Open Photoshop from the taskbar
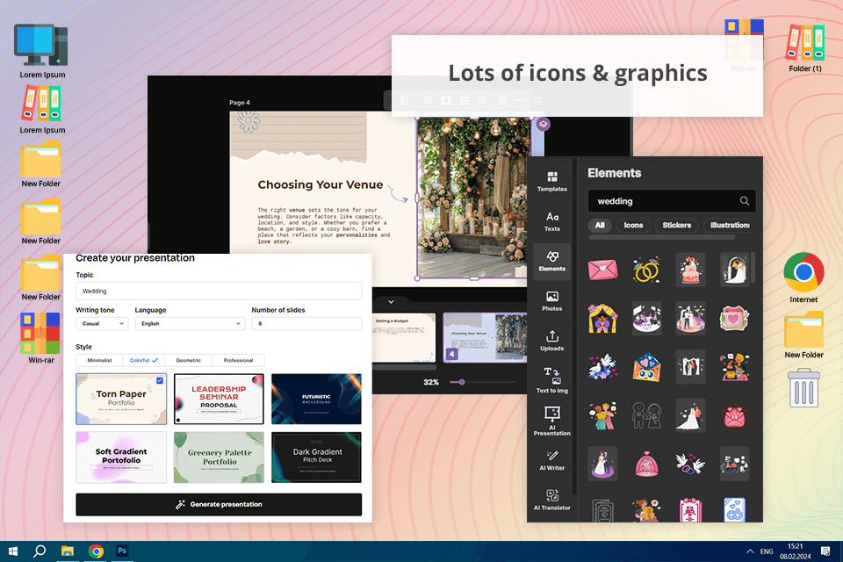The image size is (843, 562). point(122,551)
